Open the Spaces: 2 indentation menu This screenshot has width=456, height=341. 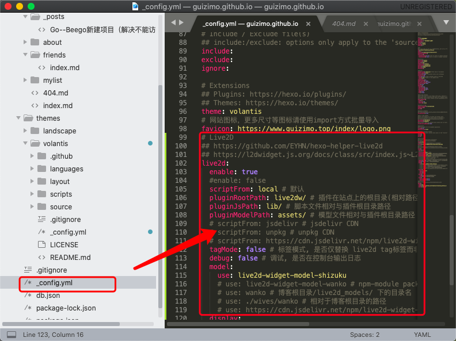(364, 335)
